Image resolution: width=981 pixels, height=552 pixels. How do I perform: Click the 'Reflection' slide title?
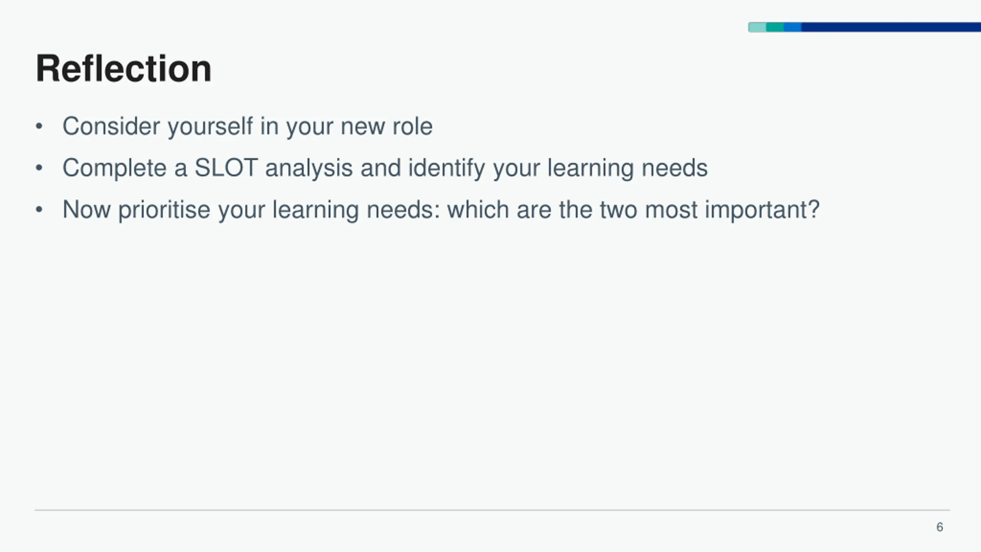click(123, 69)
